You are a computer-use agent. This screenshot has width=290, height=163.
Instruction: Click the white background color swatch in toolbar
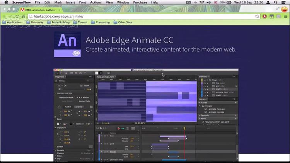(97, 73)
